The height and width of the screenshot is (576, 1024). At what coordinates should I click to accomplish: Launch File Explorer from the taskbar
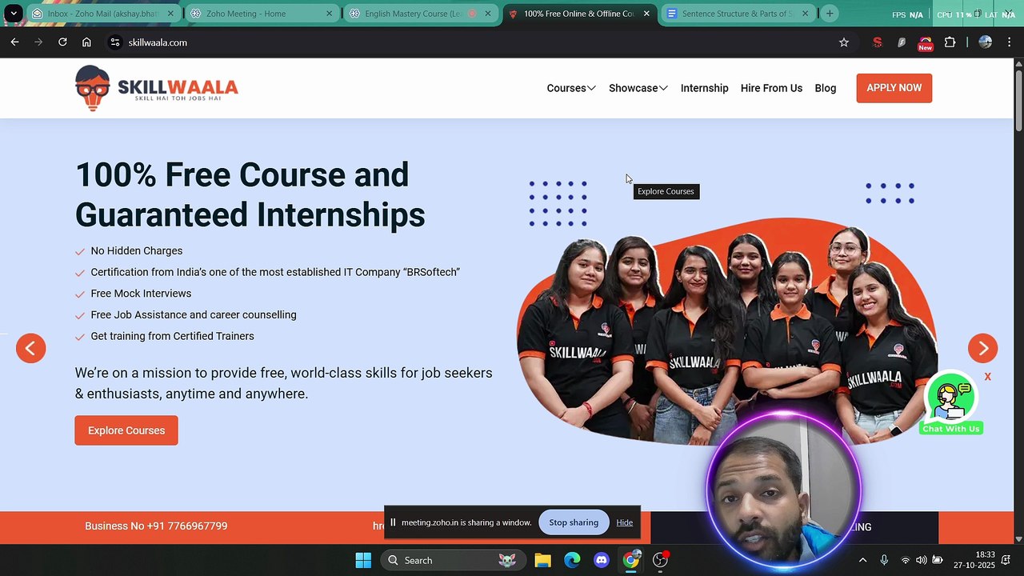point(542,560)
